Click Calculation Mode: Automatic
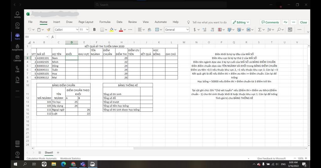The width and height of the screenshot is (321, 168). coord(42,158)
